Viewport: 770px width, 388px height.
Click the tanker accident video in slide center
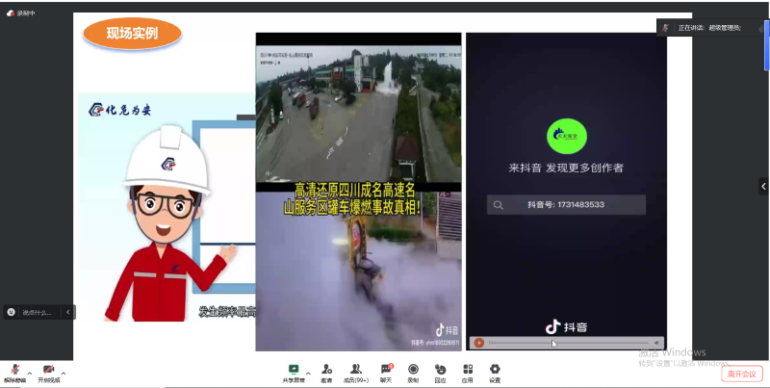[x=358, y=192]
